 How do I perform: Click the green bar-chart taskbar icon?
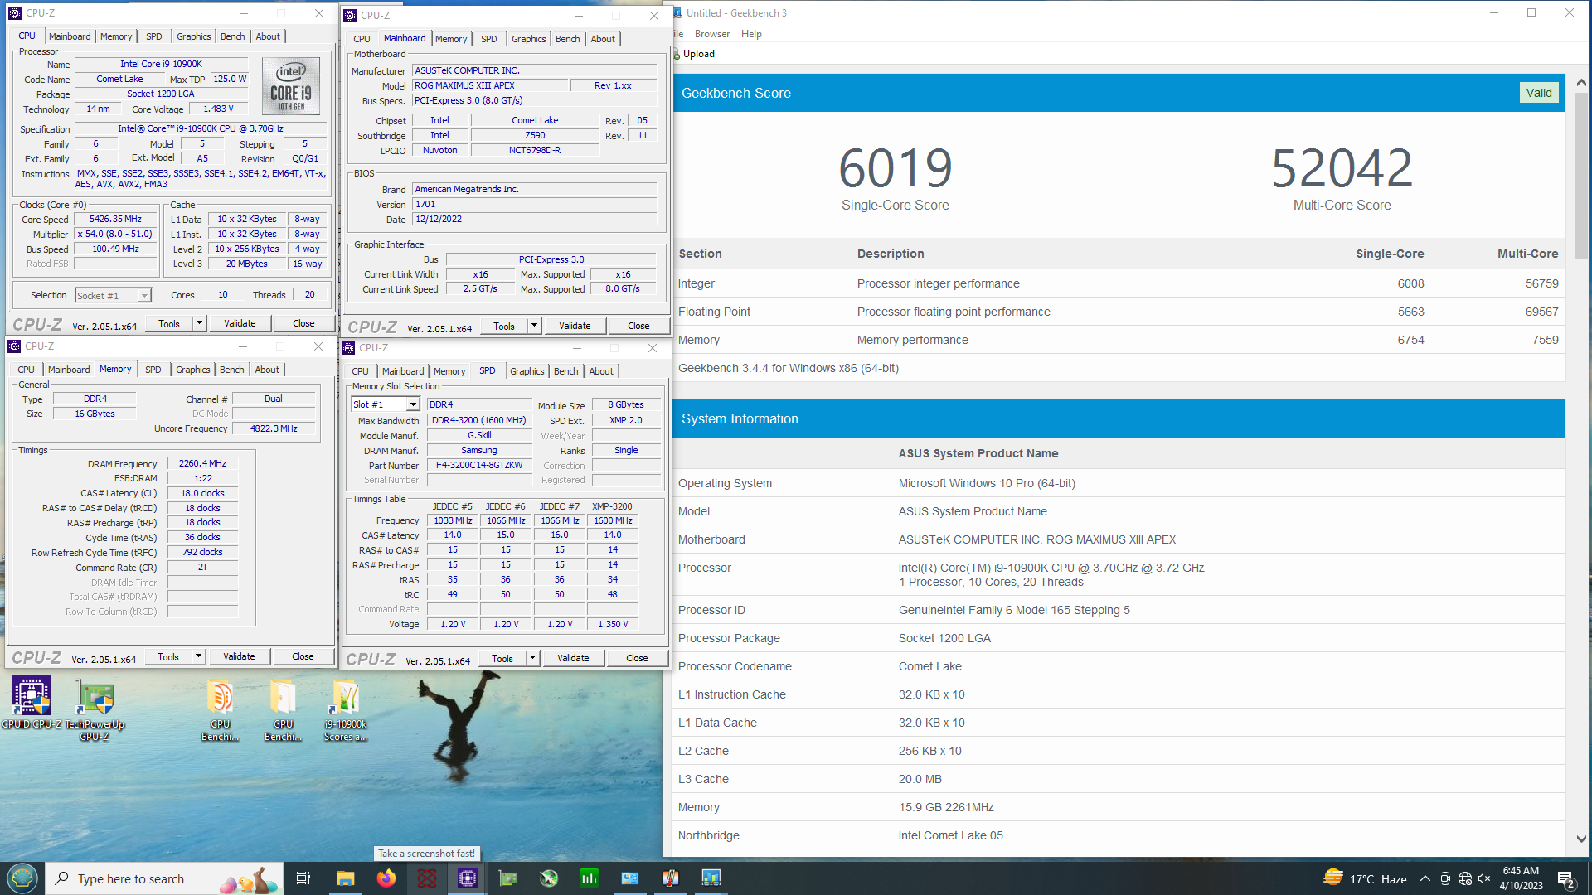pos(589,878)
